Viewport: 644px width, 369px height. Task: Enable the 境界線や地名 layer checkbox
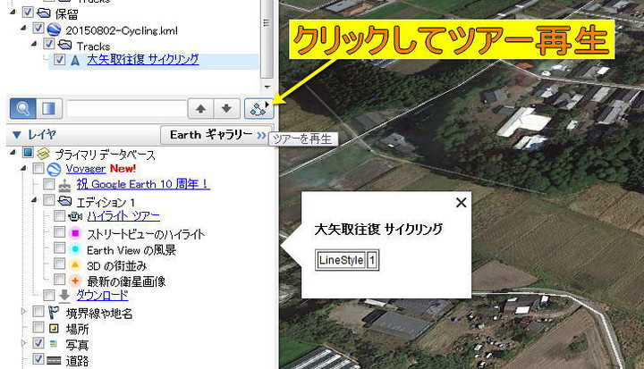(38, 313)
